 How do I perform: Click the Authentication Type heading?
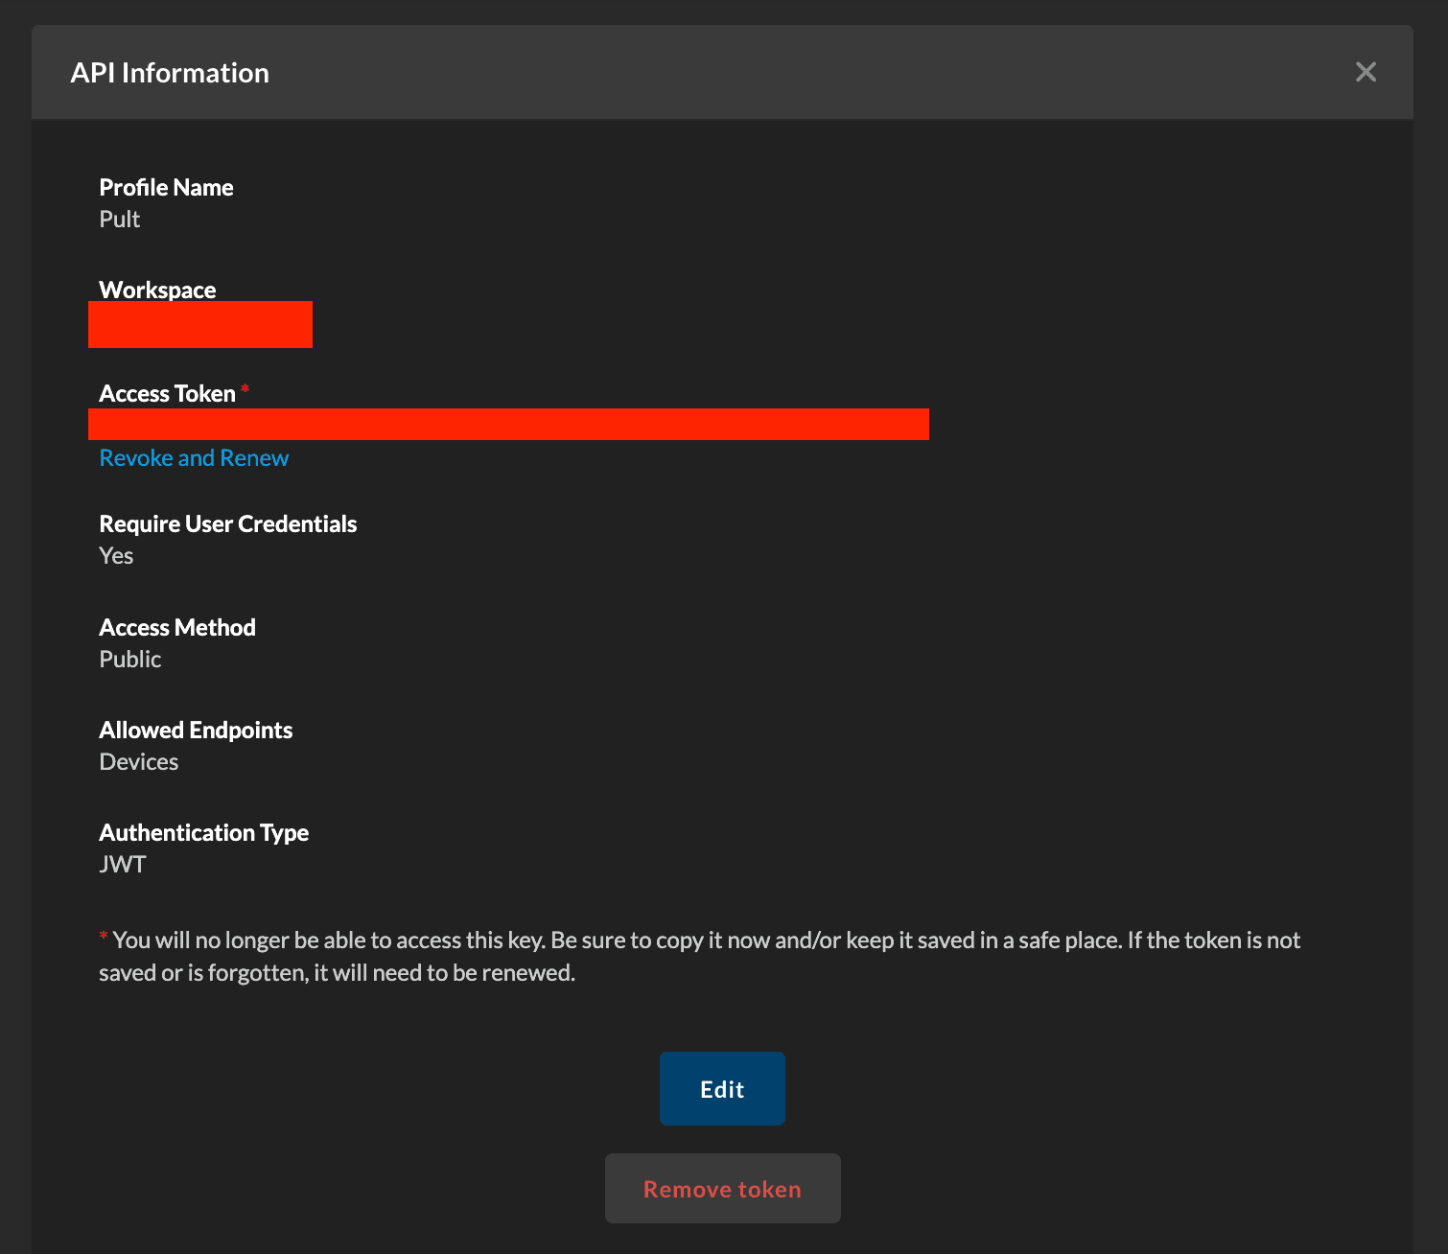pyautogui.click(x=203, y=832)
